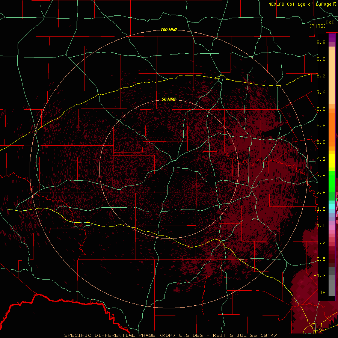Pick the light peach segment of color bar
The width and height of the screenshot is (338, 338).
click(332, 77)
